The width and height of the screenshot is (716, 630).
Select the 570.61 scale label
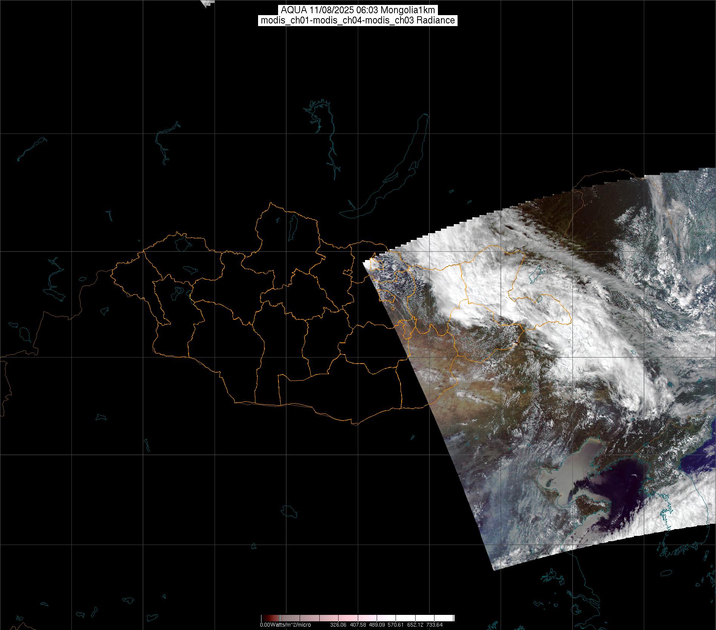click(x=395, y=625)
